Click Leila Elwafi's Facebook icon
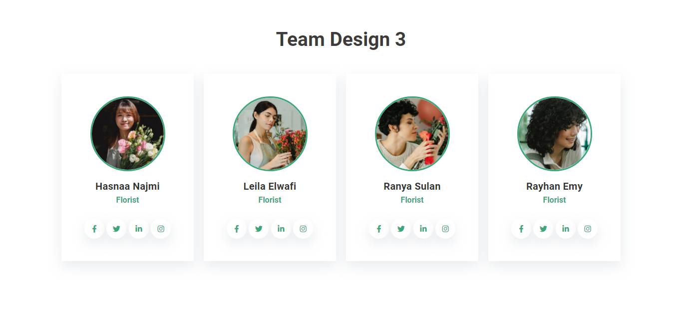 237,229
